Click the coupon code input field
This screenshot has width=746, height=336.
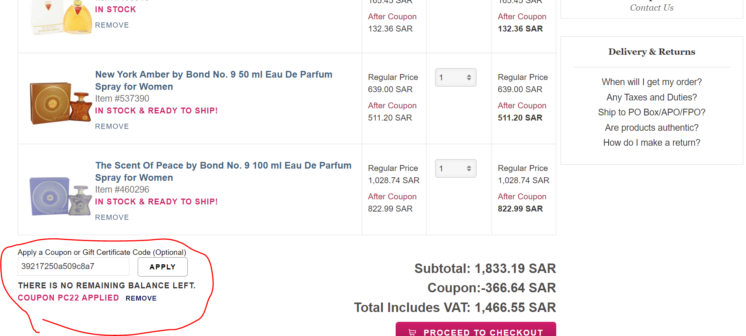click(73, 267)
